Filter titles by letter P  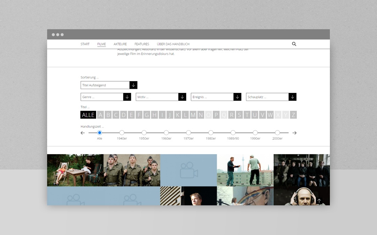(216, 115)
